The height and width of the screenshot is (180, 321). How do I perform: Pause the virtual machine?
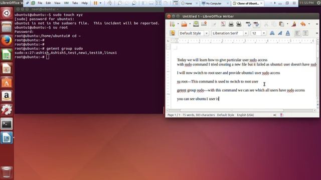pyautogui.click(x=95, y=3)
